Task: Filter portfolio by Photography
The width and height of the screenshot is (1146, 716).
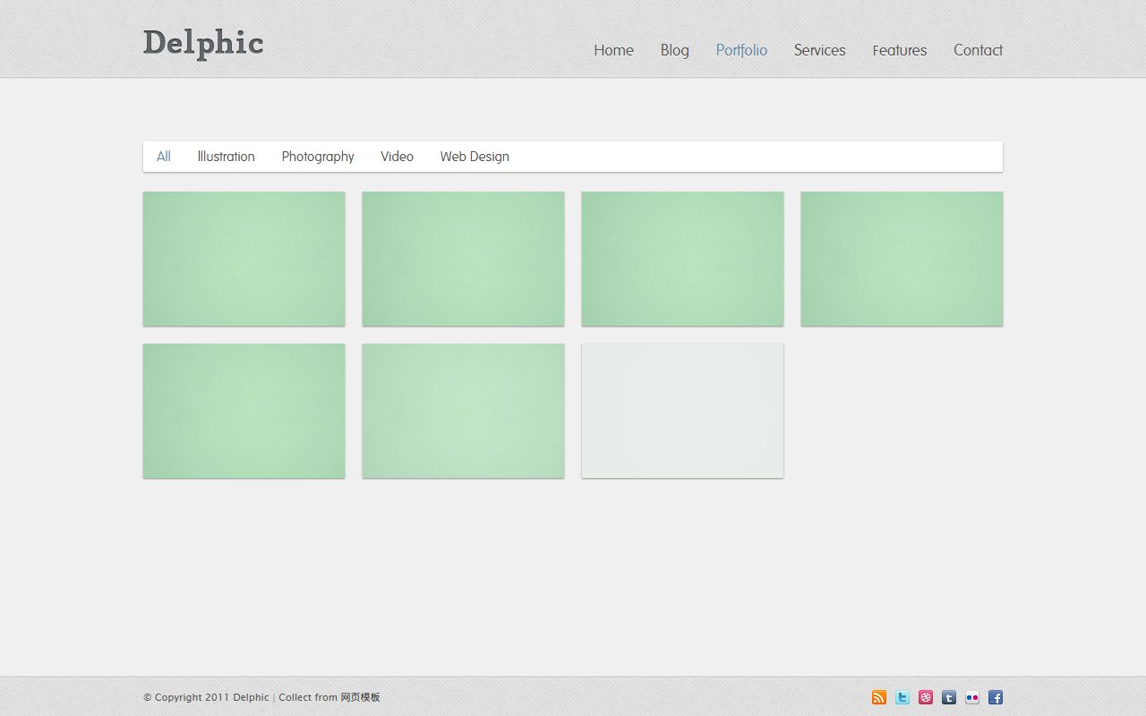Action: (318, 157)
